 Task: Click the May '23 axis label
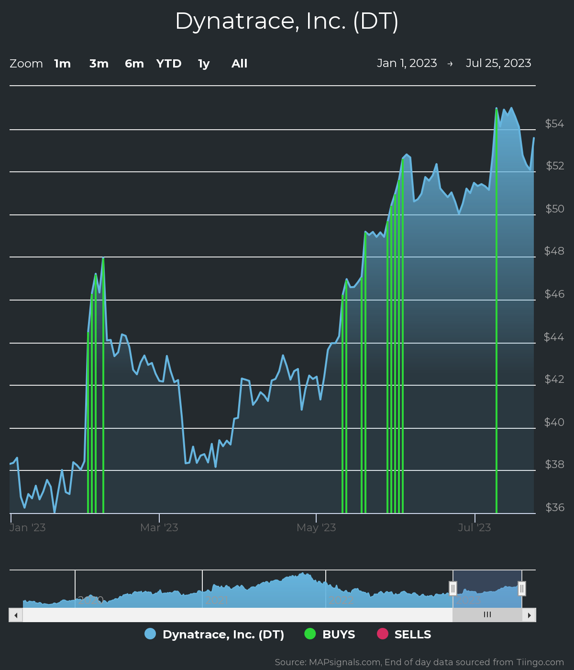[x=316, y=528]
